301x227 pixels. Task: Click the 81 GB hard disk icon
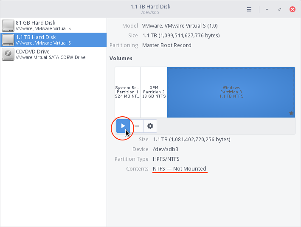[8, 26]
